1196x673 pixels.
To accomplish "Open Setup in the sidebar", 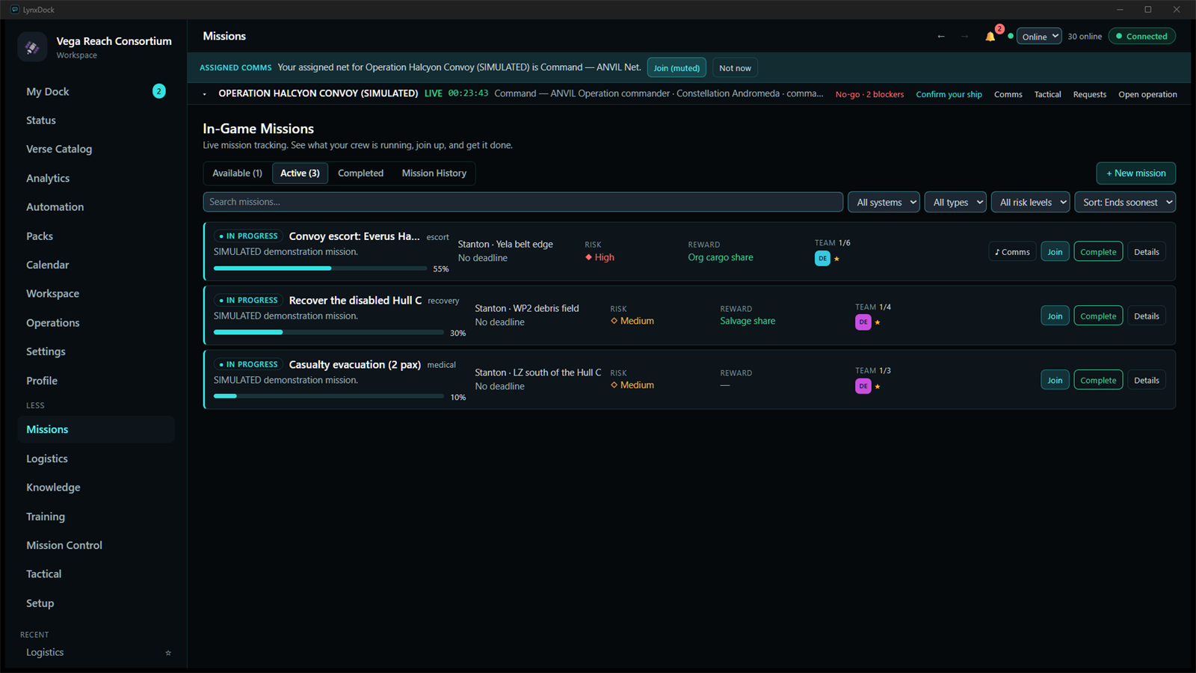I will click(x=96, y=603).
